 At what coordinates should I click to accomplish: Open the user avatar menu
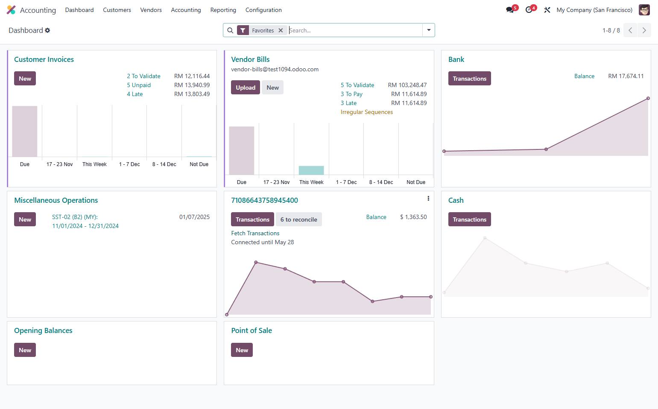(644, 10)
